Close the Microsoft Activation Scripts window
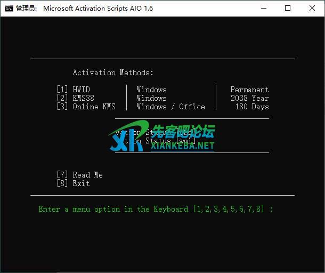This screenshot has width=325, height=273. pos(312,8)
